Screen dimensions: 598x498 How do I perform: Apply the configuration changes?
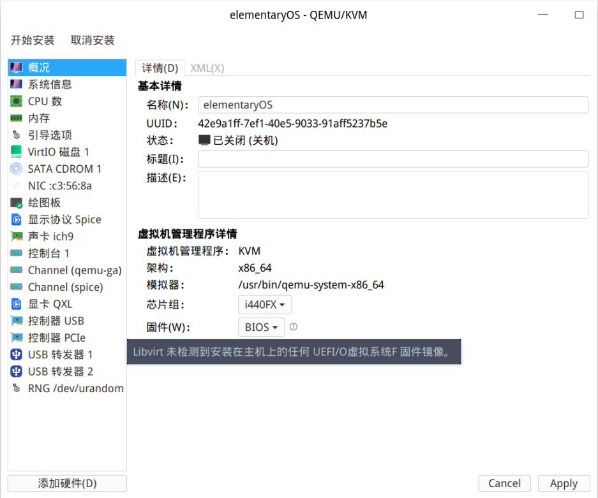[x=564, y=483]
